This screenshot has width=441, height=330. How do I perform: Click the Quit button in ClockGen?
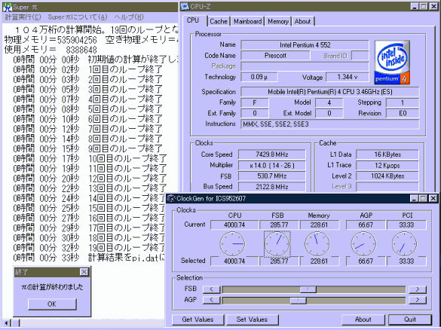click(x=410, y=319)
